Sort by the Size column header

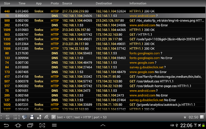pyautogui.click(x=7, y=4)
